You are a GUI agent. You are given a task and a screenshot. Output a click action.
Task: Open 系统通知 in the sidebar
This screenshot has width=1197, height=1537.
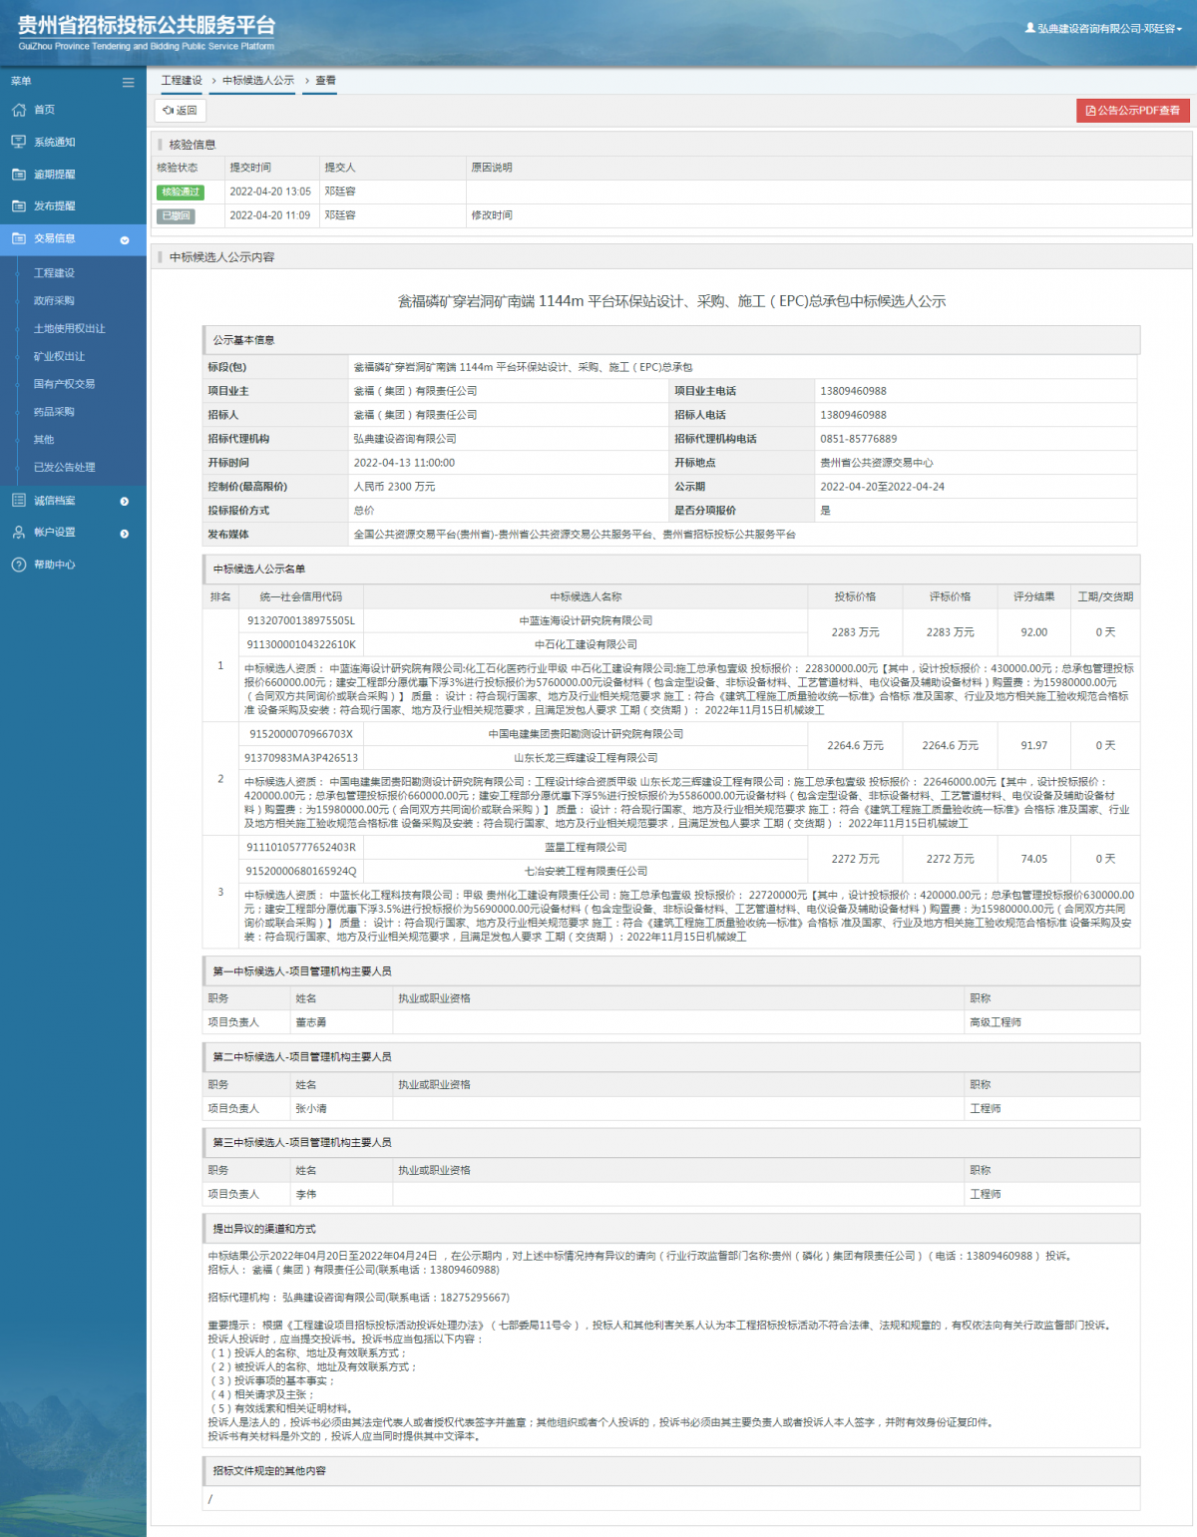pos(55,142)
